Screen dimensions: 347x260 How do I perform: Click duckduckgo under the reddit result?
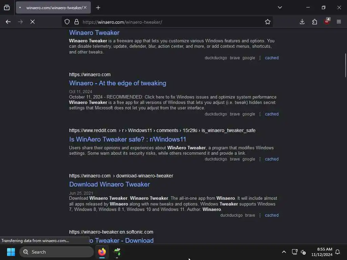[216, 159]
